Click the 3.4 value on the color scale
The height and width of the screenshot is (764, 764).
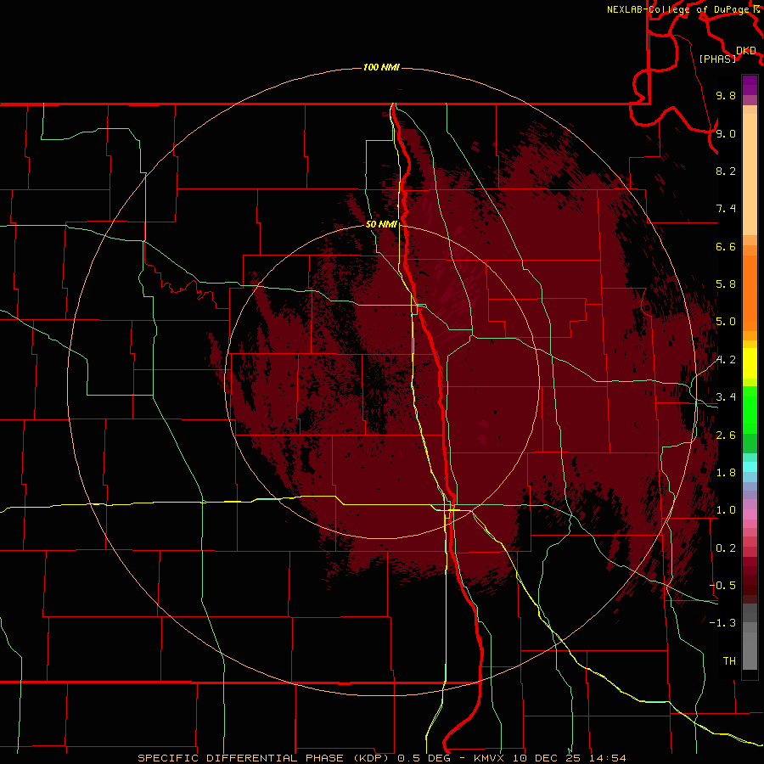(726, 397)
